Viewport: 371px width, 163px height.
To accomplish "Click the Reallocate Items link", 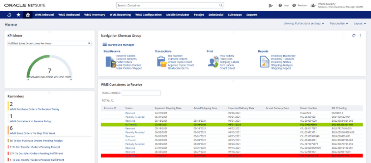I will click(178, 68).
